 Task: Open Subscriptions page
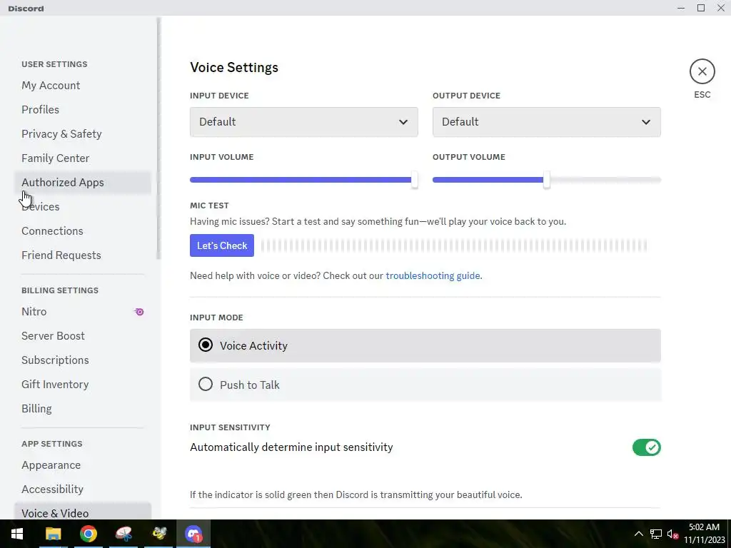[x=83, y=360]
